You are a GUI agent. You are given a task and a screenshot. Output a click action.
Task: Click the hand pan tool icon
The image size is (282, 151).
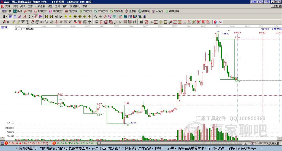click(95, 17)
